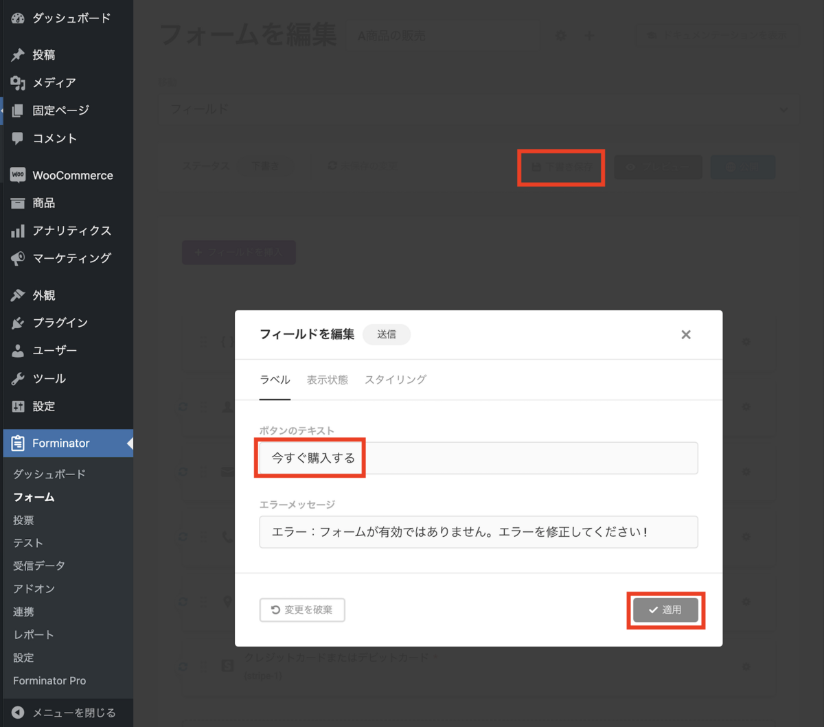Collapse the フィールド panel using its chevron
824x727 pixels.
[x=783, y=109]
